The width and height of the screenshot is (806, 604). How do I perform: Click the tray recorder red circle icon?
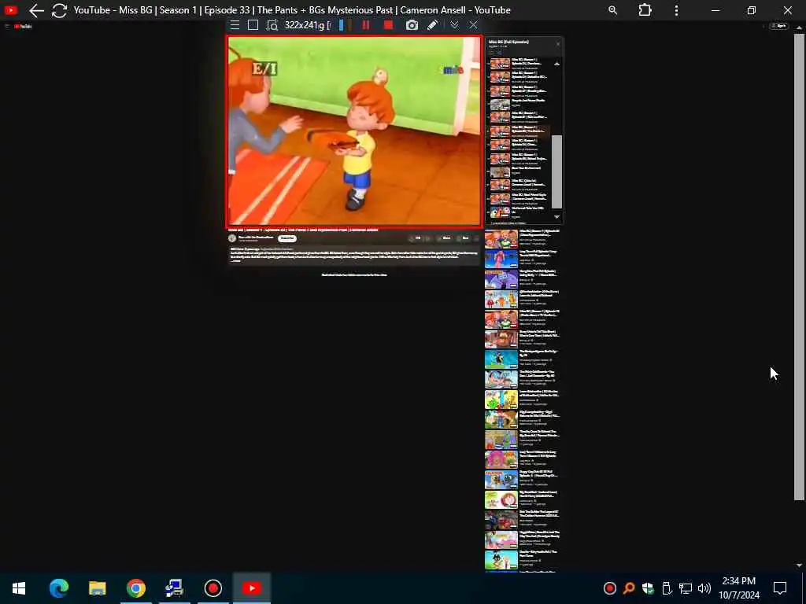(x=610, y=588)
